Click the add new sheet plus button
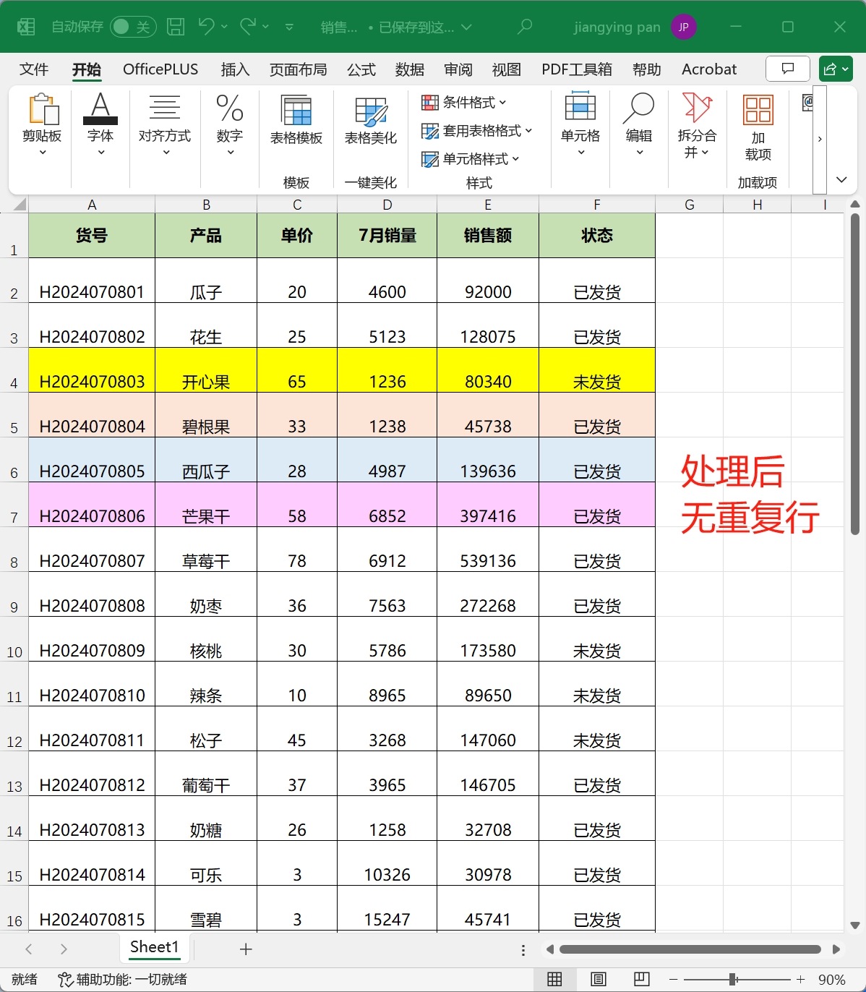866x992 pixels. tap(246, 949)
